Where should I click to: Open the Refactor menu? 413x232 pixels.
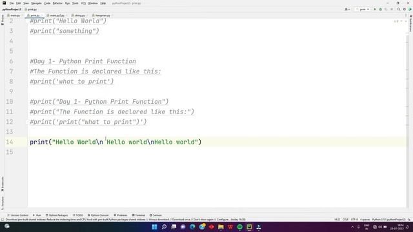click(57, 3)
